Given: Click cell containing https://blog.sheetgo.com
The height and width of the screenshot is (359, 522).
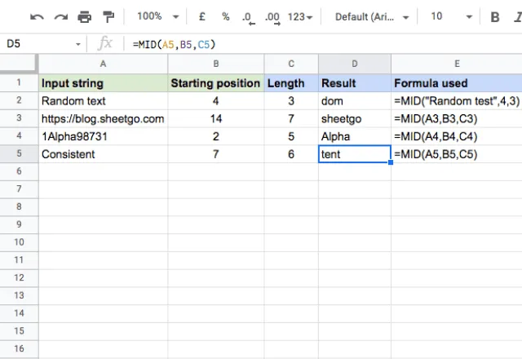Looking at the screenshot, I should [x=104, y=118].
